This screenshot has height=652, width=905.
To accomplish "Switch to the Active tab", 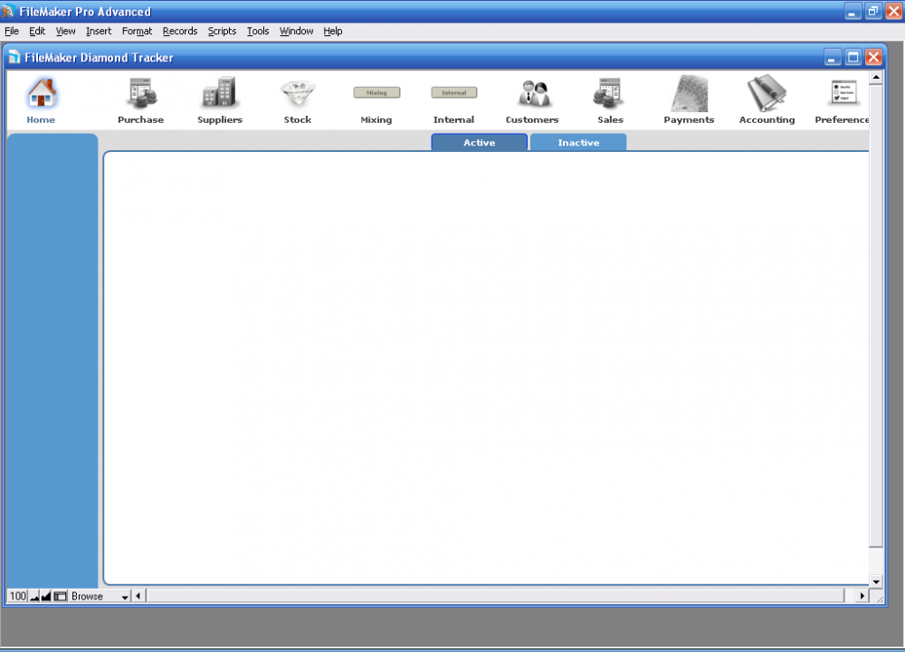I will (479, 142).
